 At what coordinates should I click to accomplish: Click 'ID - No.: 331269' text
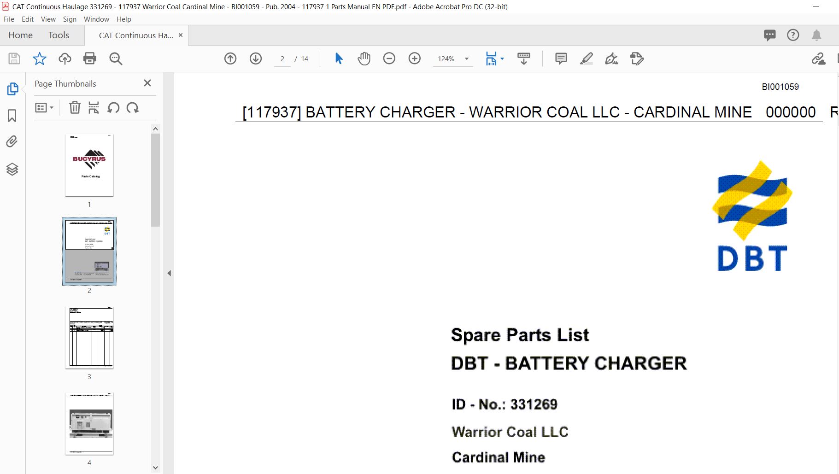505,404
